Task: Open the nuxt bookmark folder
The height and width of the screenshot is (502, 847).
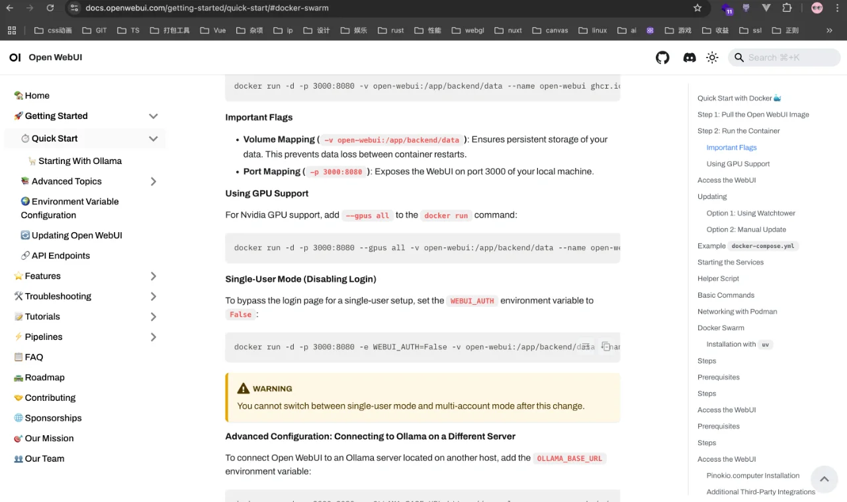Action: pos(508,30)
